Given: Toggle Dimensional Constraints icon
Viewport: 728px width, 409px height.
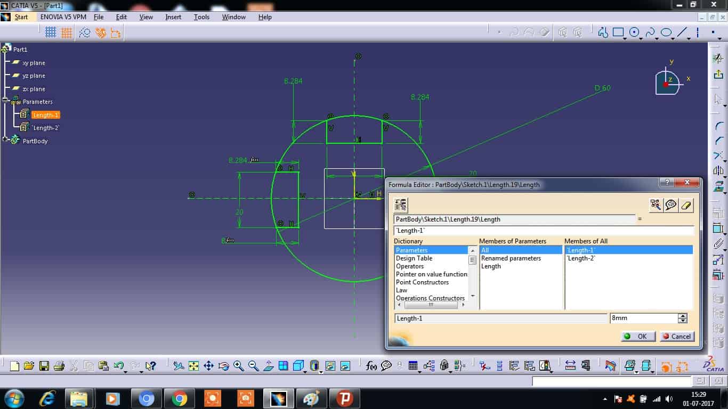Looking at the screenshot, I should coord(116,32).
